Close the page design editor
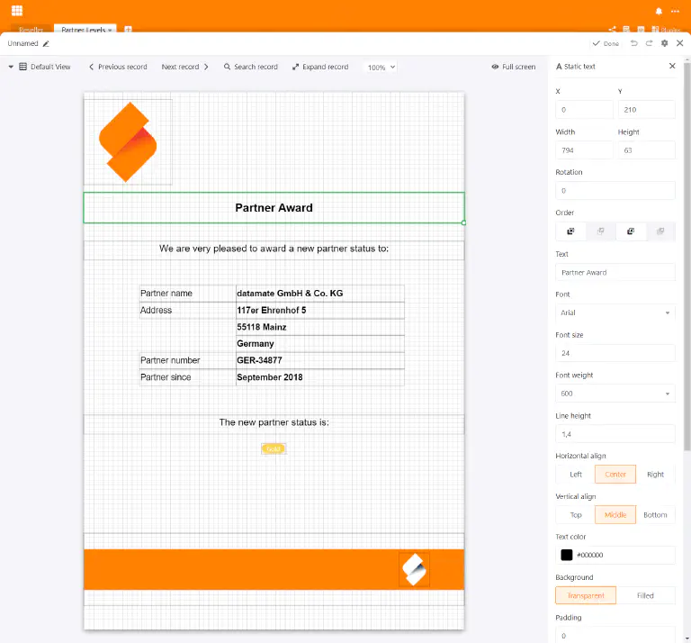This screenshot has width=691, height=643. point(680,43)
